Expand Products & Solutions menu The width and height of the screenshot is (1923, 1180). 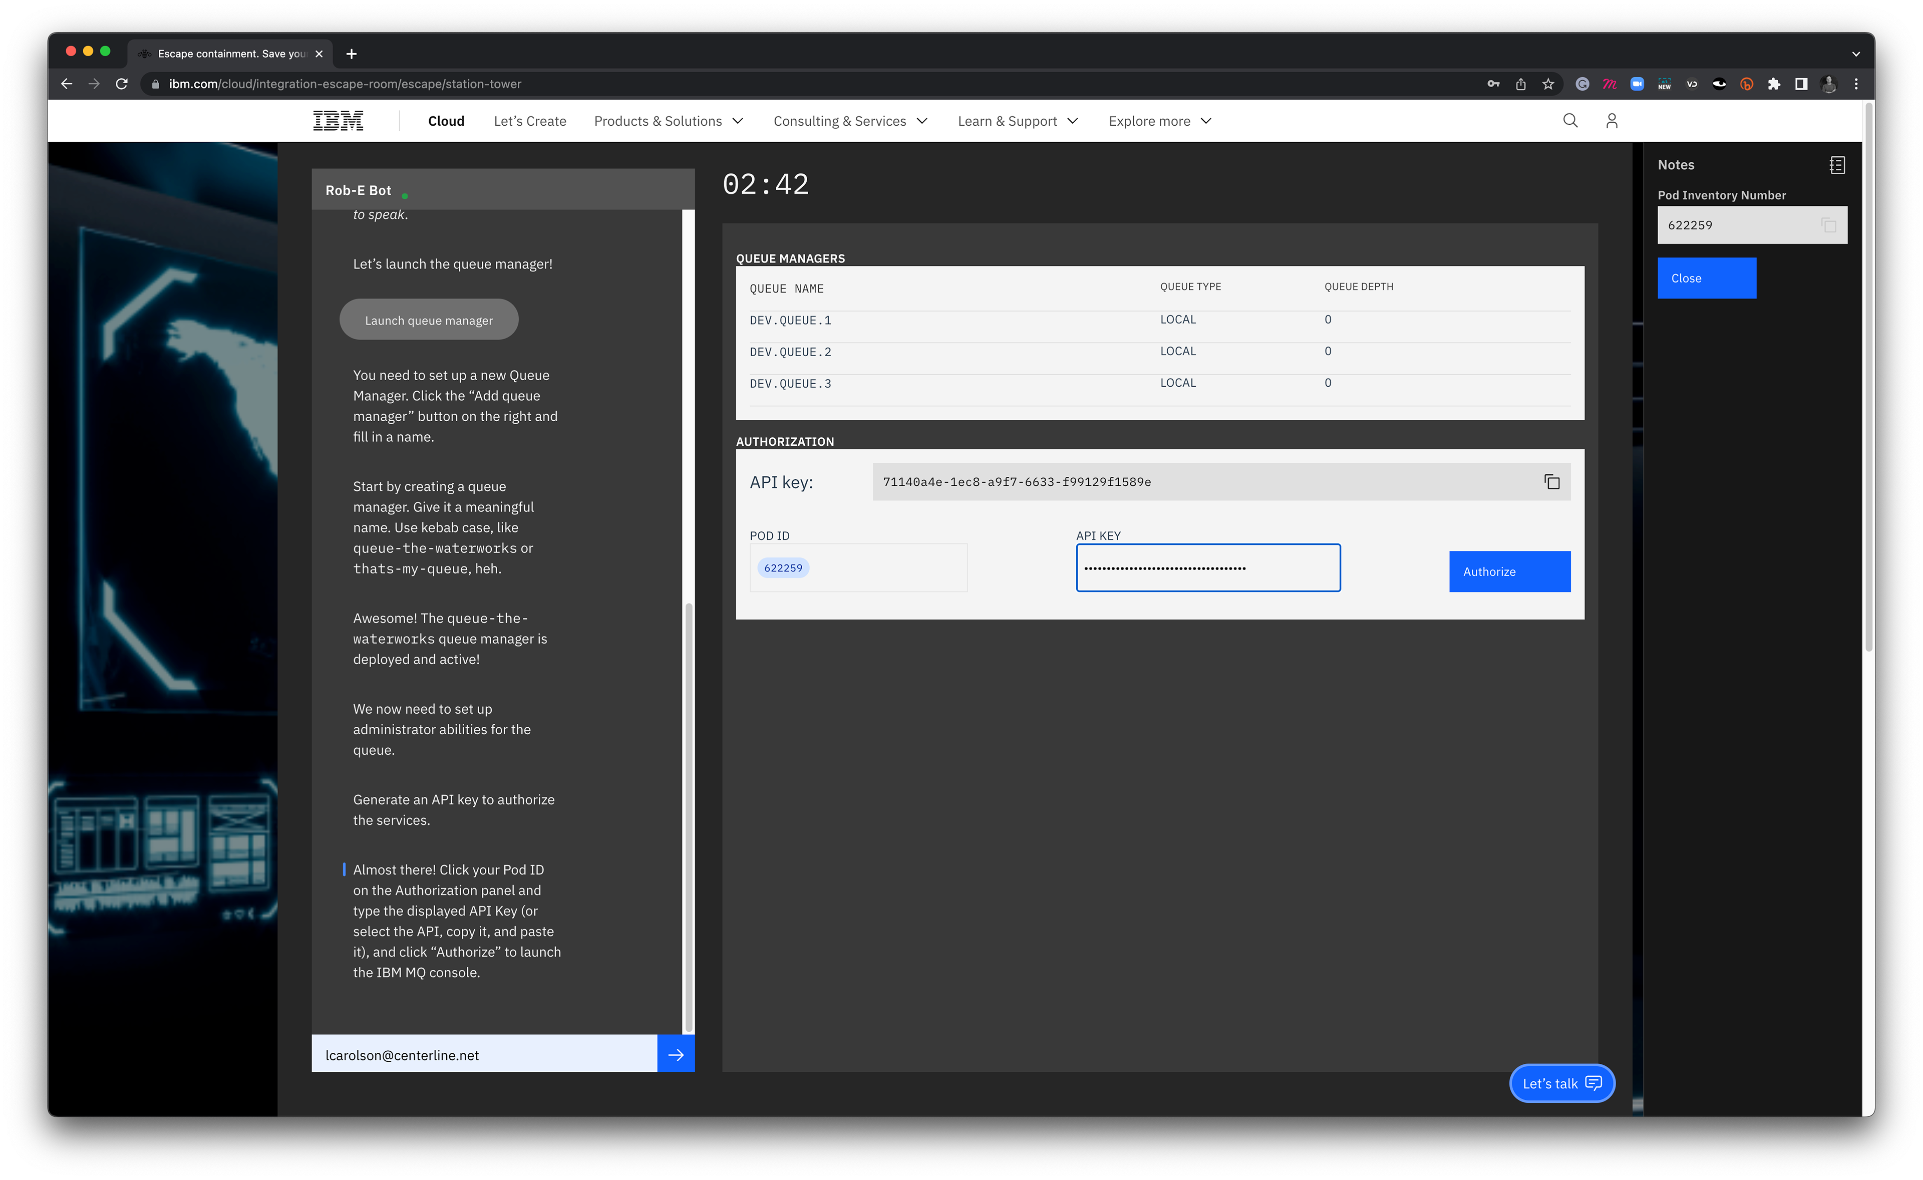tap(669, 121)
